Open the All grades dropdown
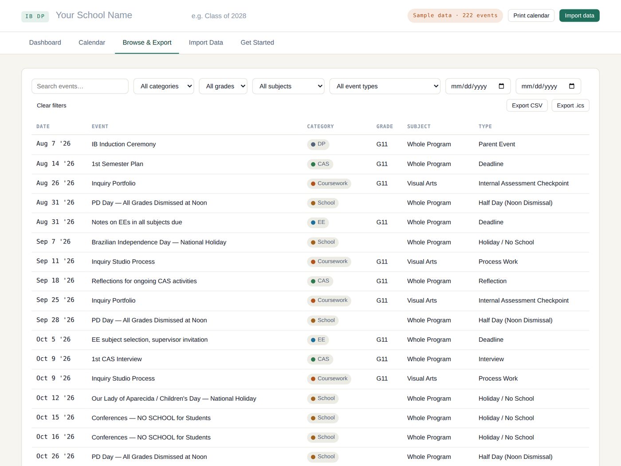The image size is (621, 466). pyautogui.click(x=223, y=86)
